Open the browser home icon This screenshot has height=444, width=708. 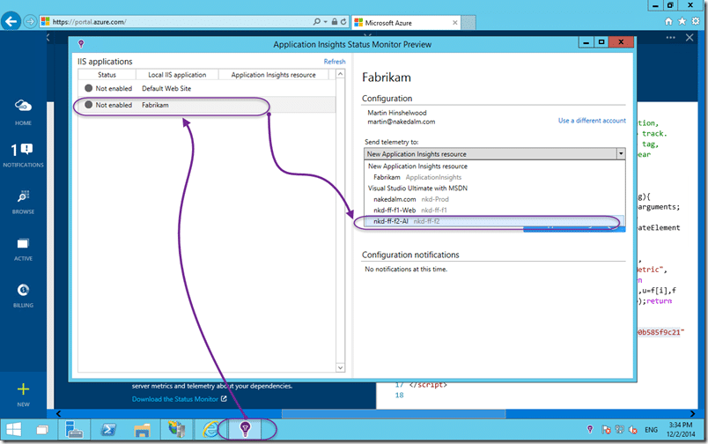[x=668, y=21]
